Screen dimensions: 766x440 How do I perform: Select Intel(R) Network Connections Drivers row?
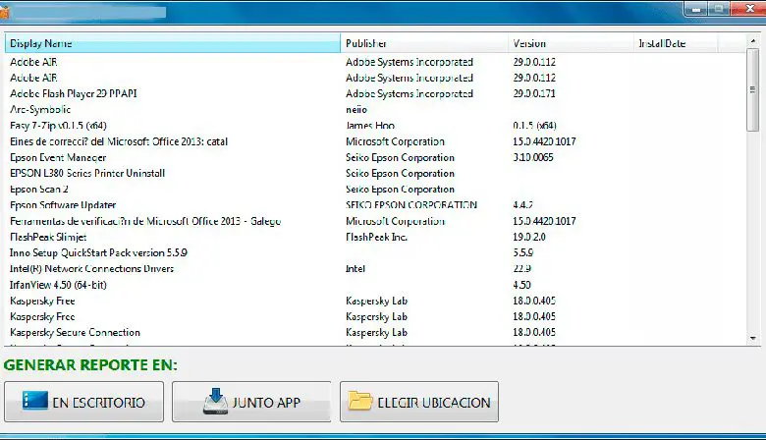pyautogui.click(x=375, y=268)
